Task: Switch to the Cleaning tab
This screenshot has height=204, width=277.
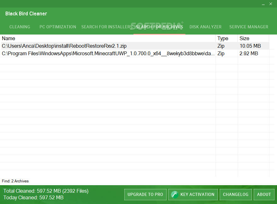Action: 20,27
